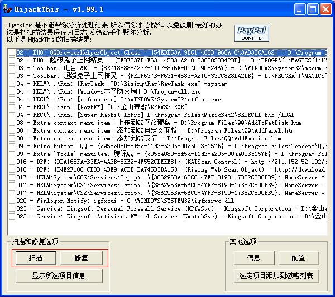
Task: Tick the 添加到QQ表情 context menu checkbox
Action: [12, 138]
